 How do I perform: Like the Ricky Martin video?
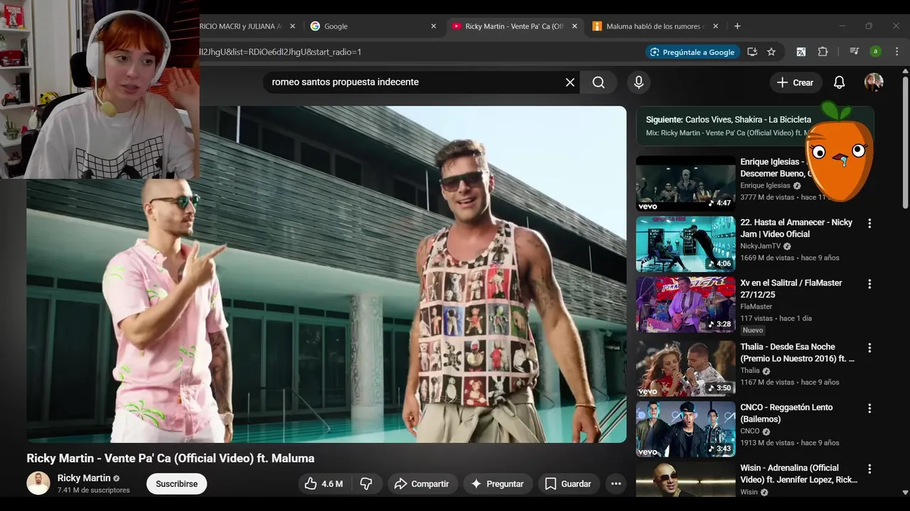[323, 484]
